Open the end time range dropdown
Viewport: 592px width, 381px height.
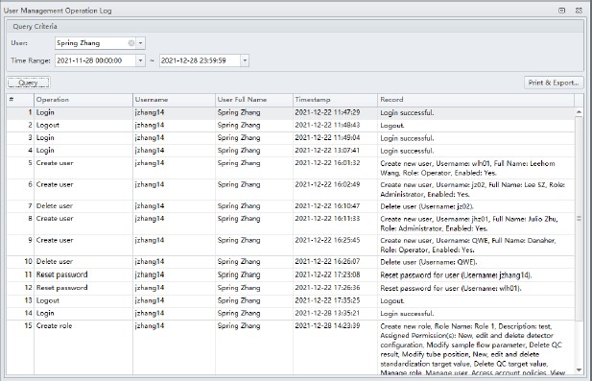click(x=245, y=60)
